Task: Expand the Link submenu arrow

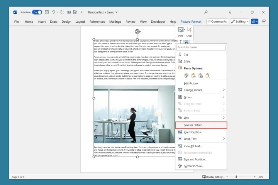Action: point(224,118)
